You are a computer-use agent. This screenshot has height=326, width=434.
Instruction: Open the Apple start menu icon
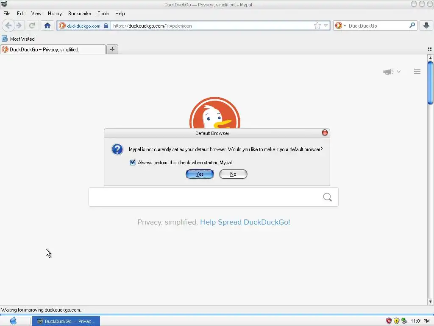click(13, 321)
